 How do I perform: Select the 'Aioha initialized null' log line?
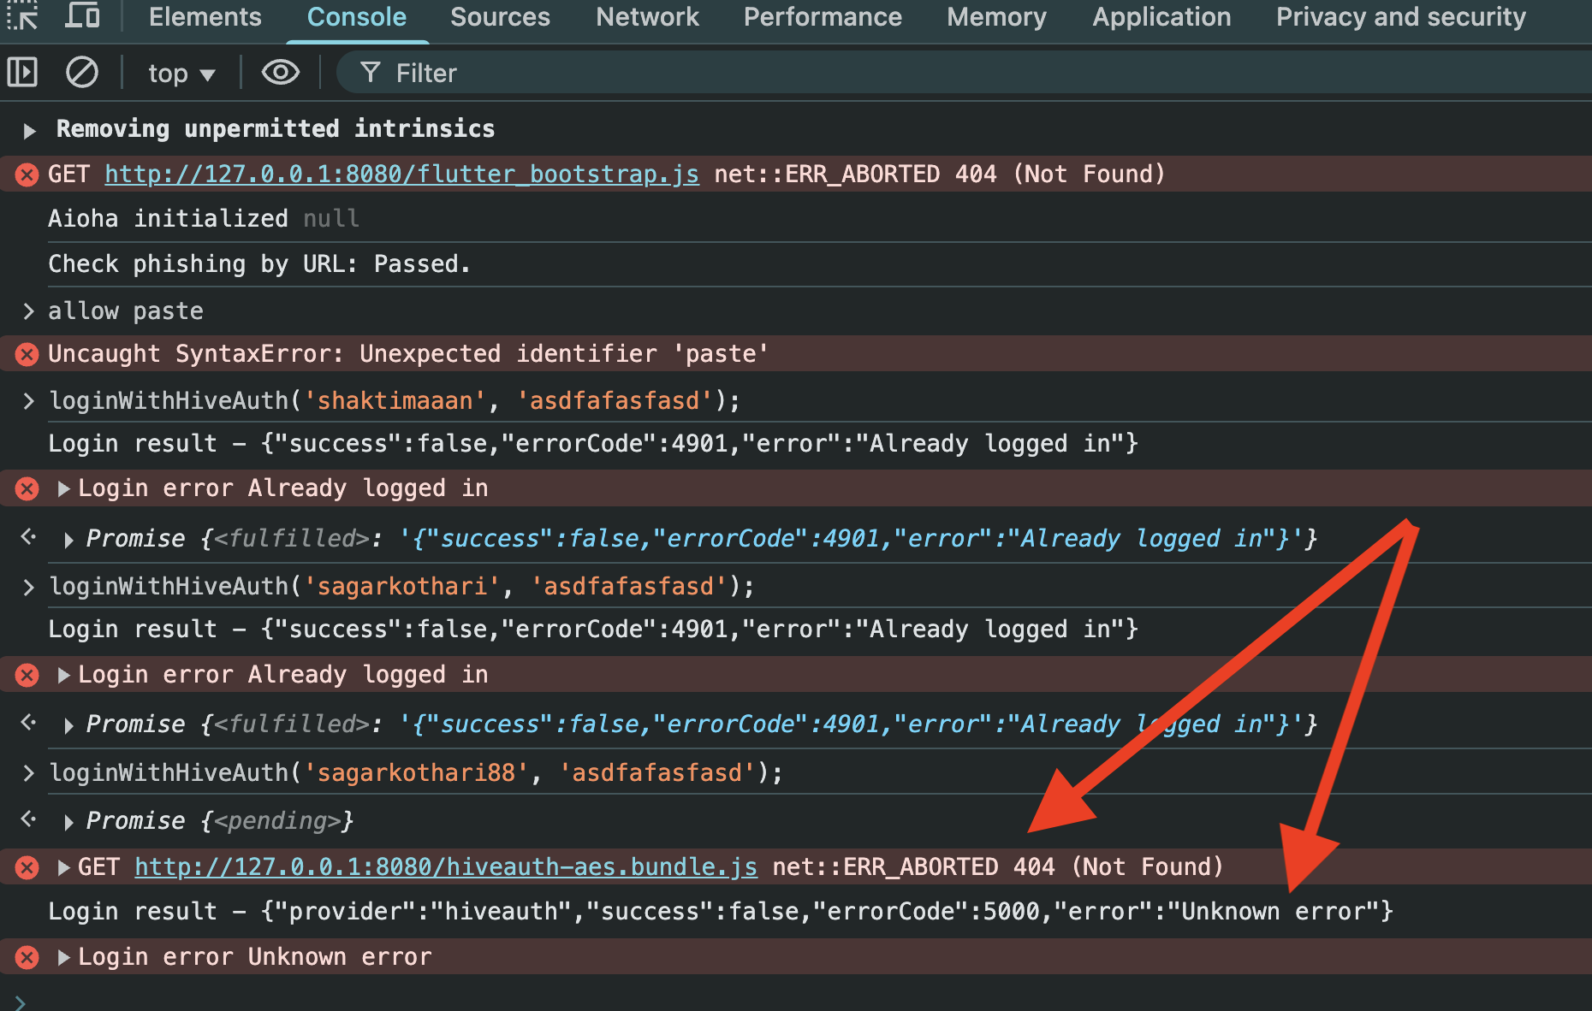204,219
